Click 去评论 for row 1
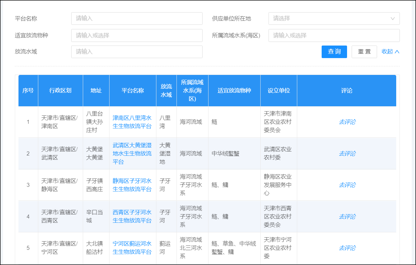Image resolution: width=416 pixels, height=265 pixels. (x=347, y=122)
